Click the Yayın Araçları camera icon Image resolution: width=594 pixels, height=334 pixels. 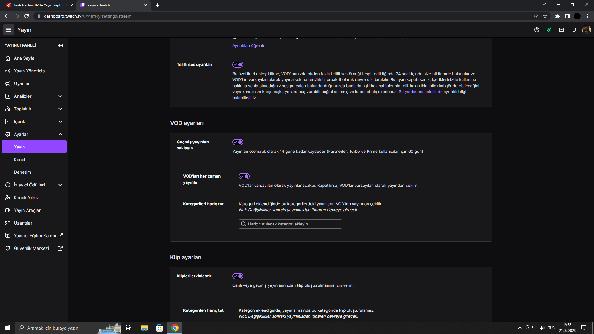click(x=8, y=210)
